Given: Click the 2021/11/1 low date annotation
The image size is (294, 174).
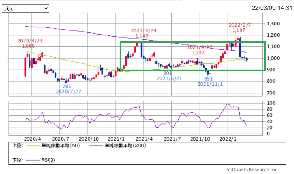Looking at the screenshot, I should 210,84.
